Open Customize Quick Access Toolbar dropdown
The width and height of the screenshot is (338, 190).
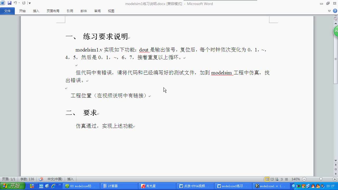[30, 3]
